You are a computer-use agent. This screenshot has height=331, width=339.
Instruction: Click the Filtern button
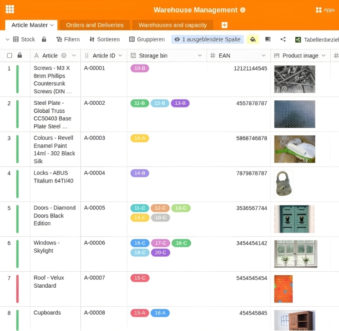[68, 39]
